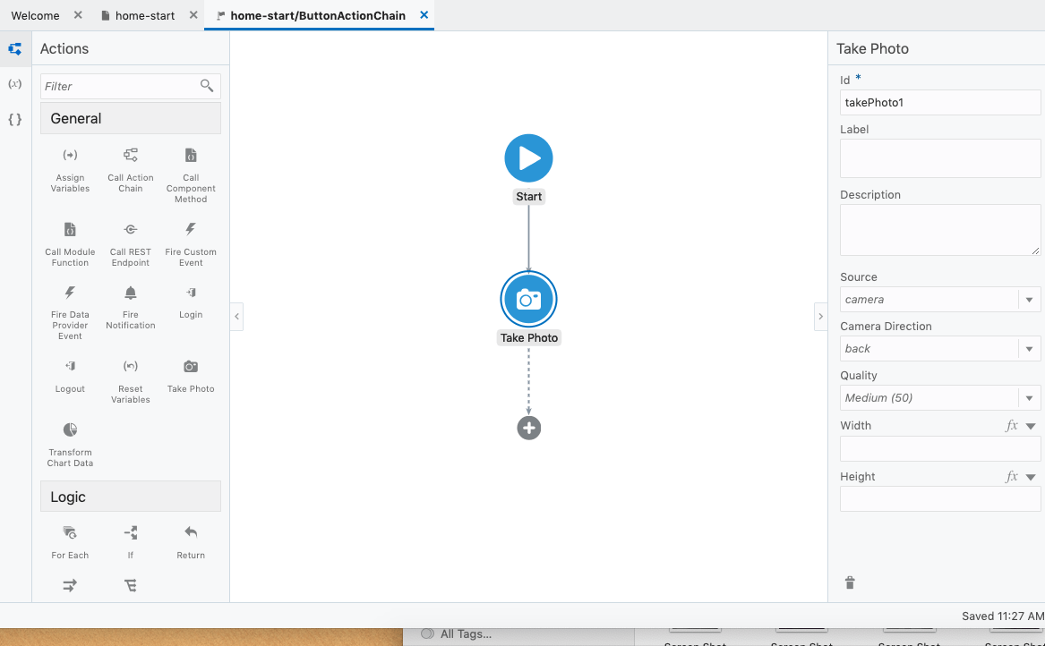Close the home-start/ButtonActionChain tab
The height and width of the screenshot is (646, 1045).
click(424, 15)
